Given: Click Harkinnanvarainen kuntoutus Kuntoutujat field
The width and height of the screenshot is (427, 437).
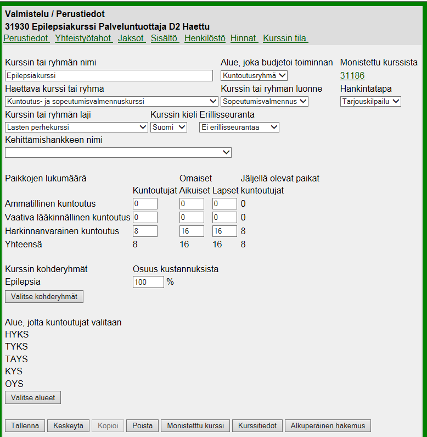Looking at the screenshot, I should click(x=145, y=231).
